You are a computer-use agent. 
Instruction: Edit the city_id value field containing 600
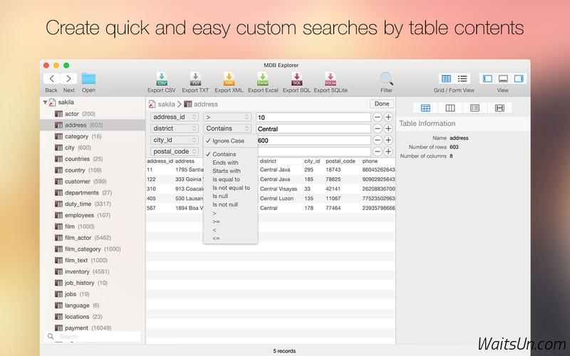click(x=313, y=140)
